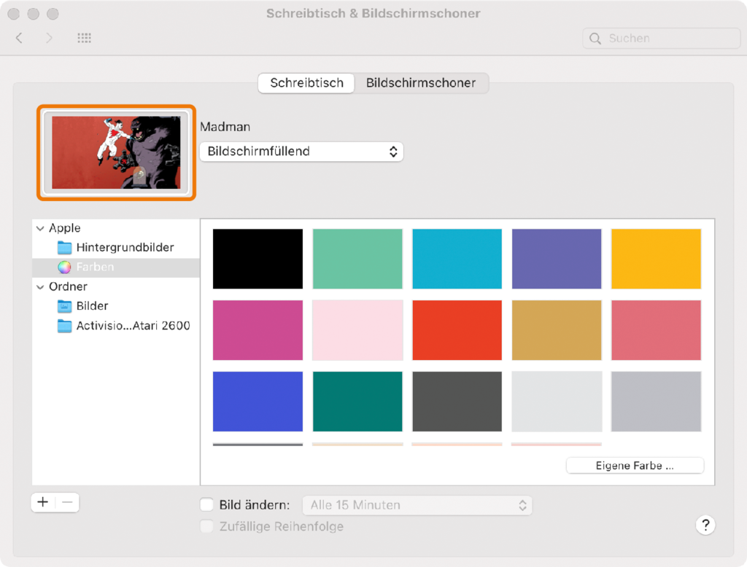Show all preferences grid icon
Viewport: 747px width, 567px height.
click(x=84, y=38)
